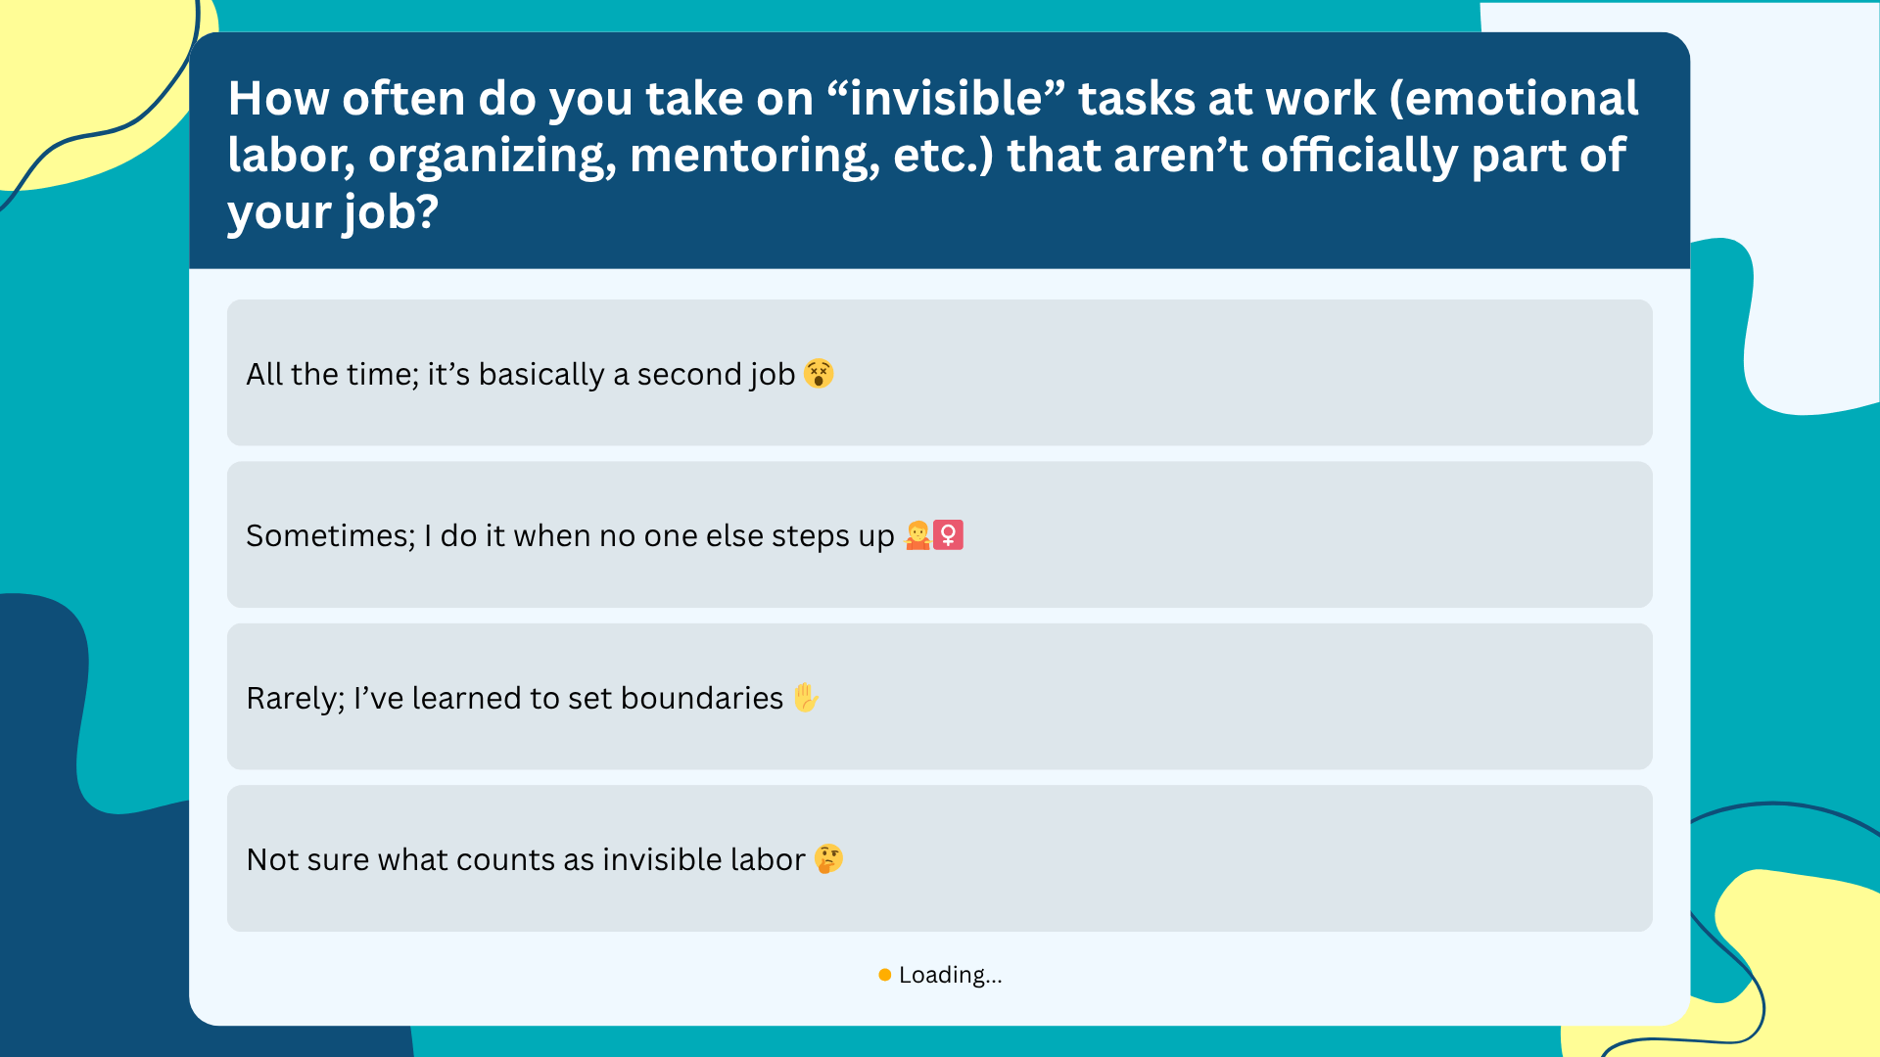Image resolution: width=1880 pixels, height=1057 pixels.
Task: Pick the 'Rarely; I've learned to set boundaries' option
Action: [940, 697]
